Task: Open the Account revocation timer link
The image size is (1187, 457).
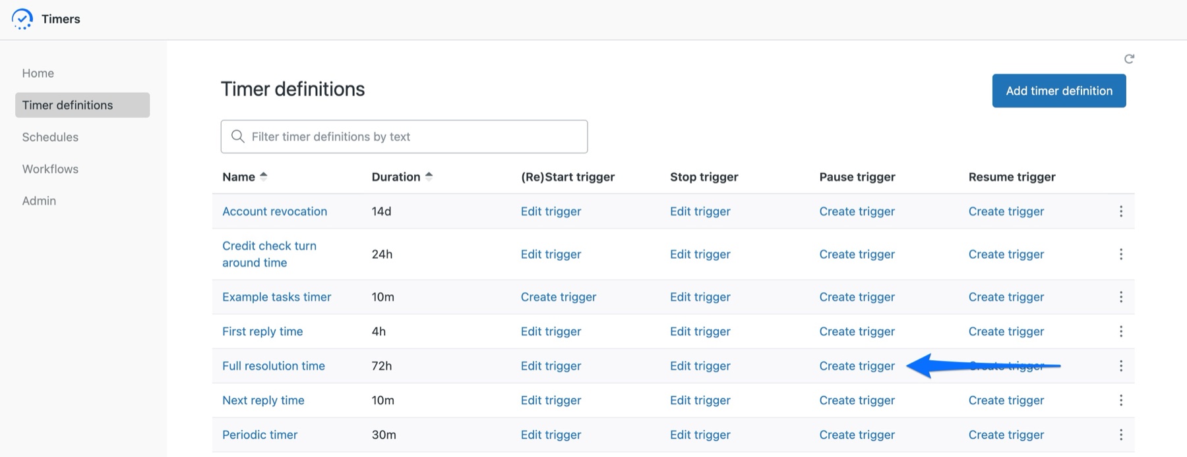Action: tap(274, 211)
